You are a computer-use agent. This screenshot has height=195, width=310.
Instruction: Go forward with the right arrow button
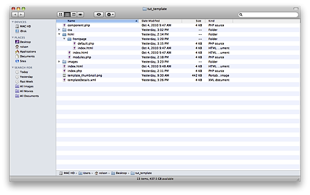pos(21,14)
